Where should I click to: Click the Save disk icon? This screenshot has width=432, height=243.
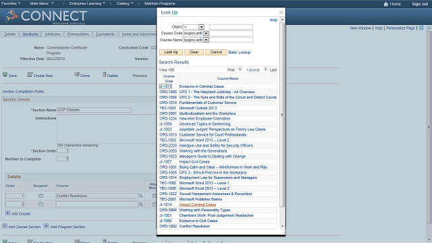point(5,75)
